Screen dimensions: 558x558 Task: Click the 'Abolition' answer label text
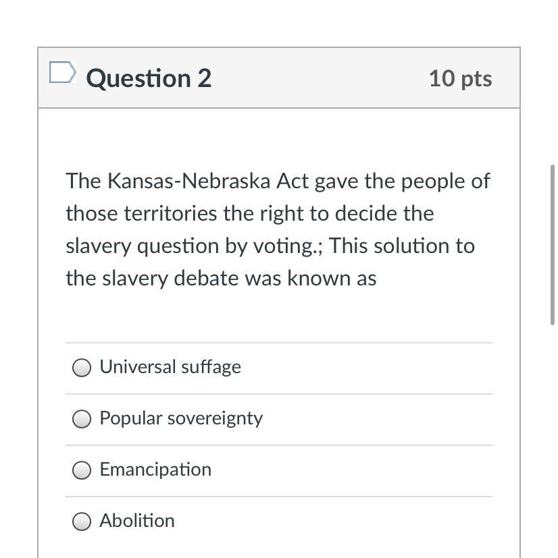pyautogui.click(x=136, y=521)
